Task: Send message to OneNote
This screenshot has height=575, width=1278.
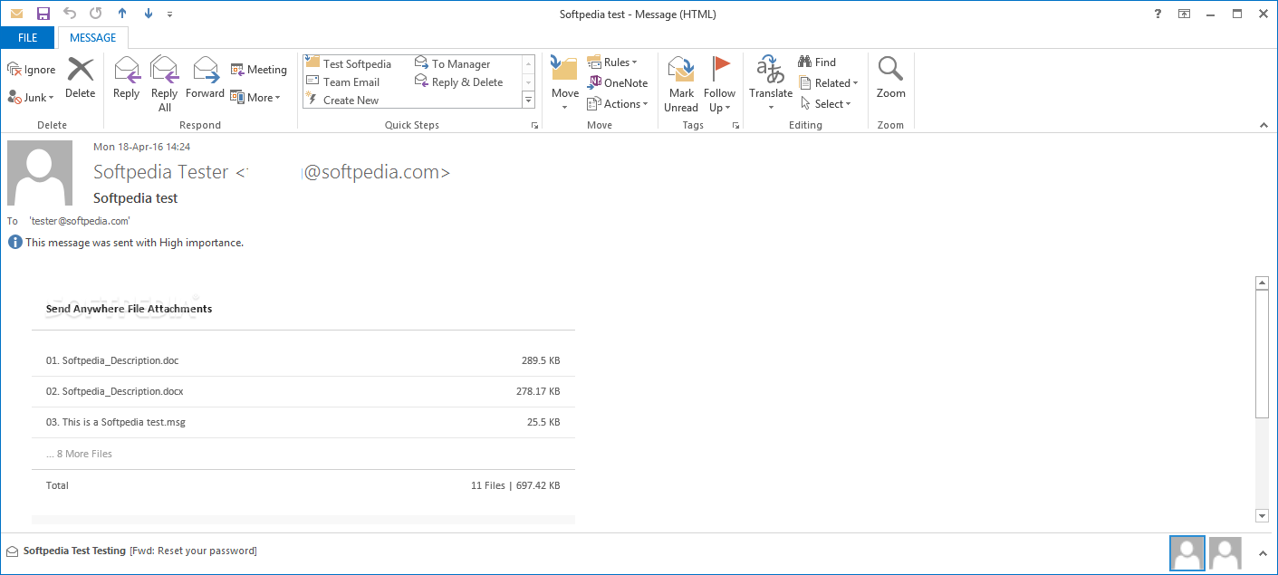Action: pyautogui.click(x=618, y=82)
